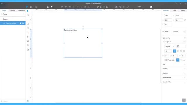
Task: Select the Text tool
Action: pyautogui.click(x=28, y=20)
